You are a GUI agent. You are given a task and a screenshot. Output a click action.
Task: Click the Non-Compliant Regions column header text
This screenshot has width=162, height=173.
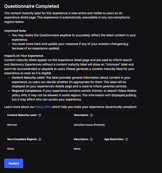point(22,139)
